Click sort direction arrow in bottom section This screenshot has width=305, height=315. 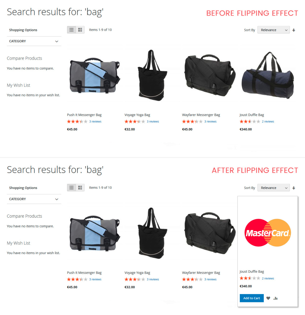tap(294, 188)
